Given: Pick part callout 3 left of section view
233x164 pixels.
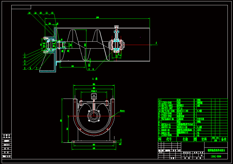Looking at the screenshot, I should coord(25,61).
